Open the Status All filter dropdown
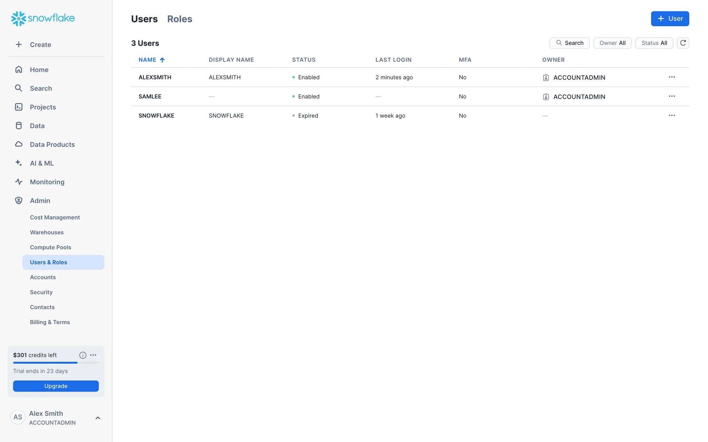The height and width of the screenshot is (442, 708). pos(654,43)
